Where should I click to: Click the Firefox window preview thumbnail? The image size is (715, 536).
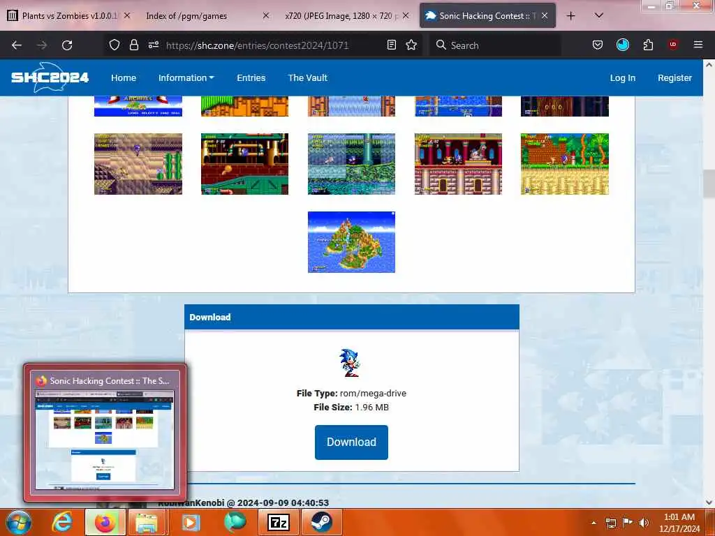[x=105, y=440]
